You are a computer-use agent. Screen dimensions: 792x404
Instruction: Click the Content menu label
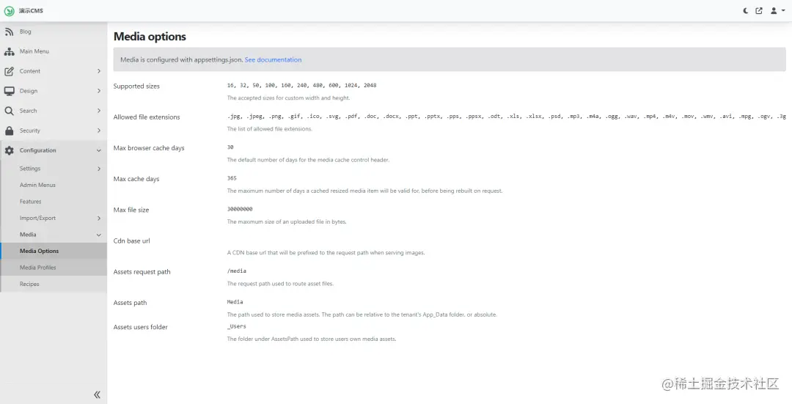click(x=30, y=71)
